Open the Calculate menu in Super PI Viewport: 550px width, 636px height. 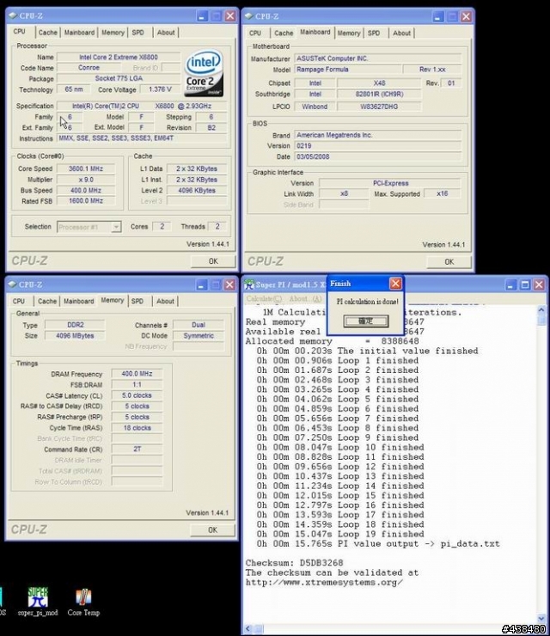click(x=264, y=299)
